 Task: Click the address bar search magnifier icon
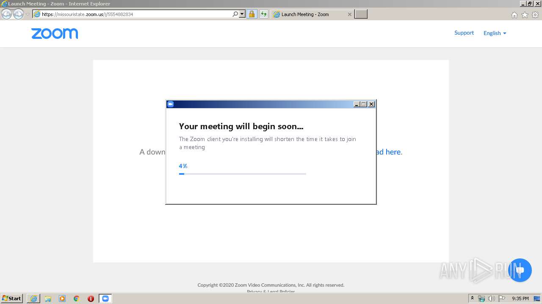235,14
